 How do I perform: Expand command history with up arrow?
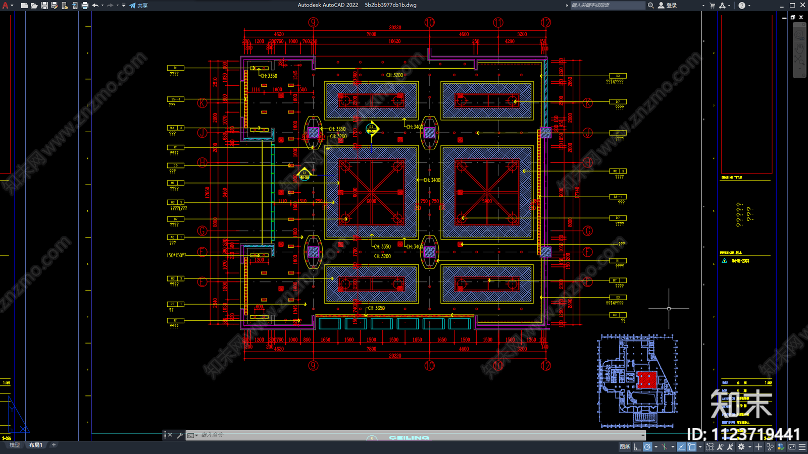(x=642, y=435)
